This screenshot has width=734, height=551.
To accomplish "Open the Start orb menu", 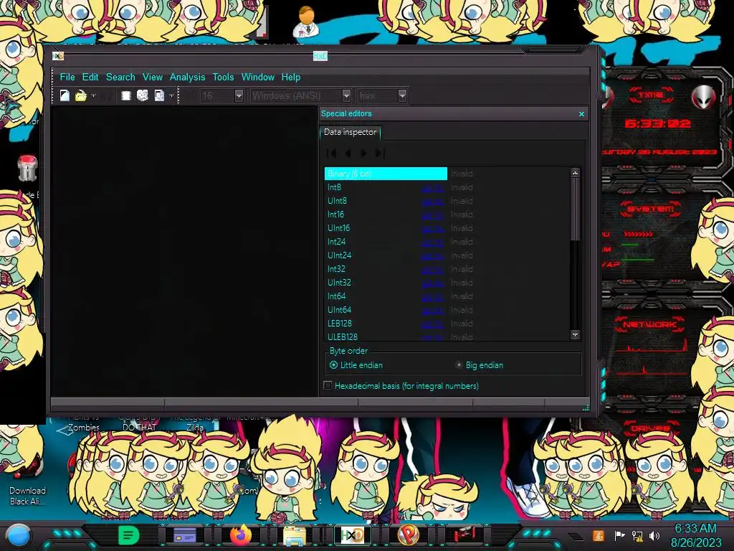I will click(x=18, y=535).
